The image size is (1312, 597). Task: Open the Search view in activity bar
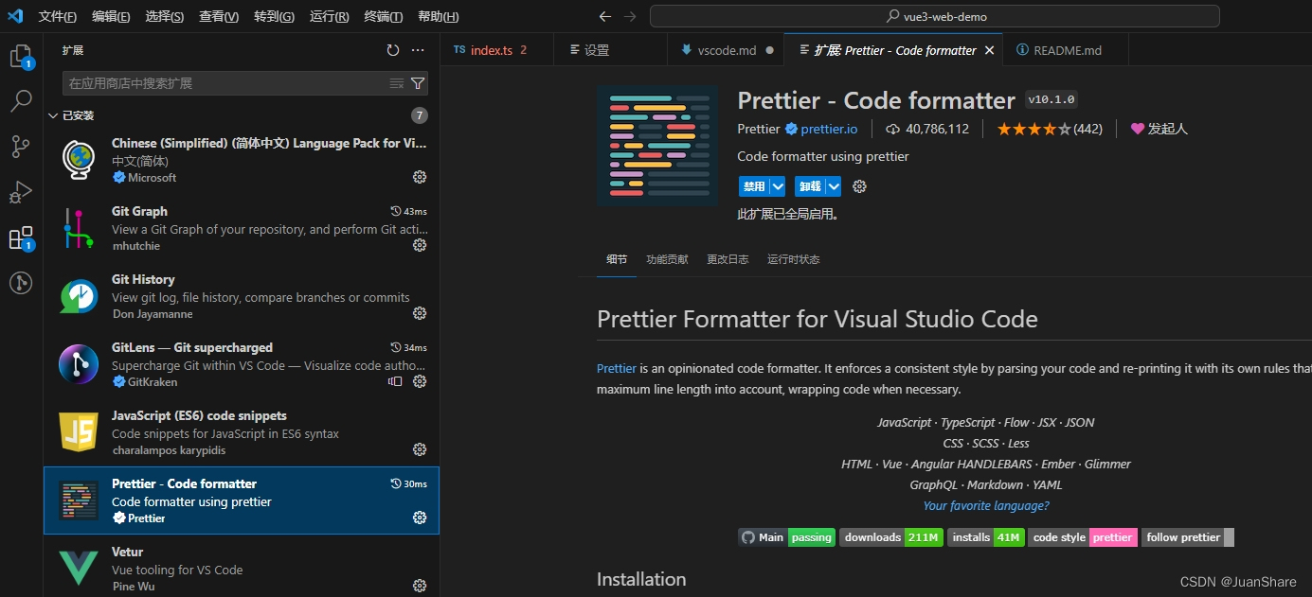point(21,101)
